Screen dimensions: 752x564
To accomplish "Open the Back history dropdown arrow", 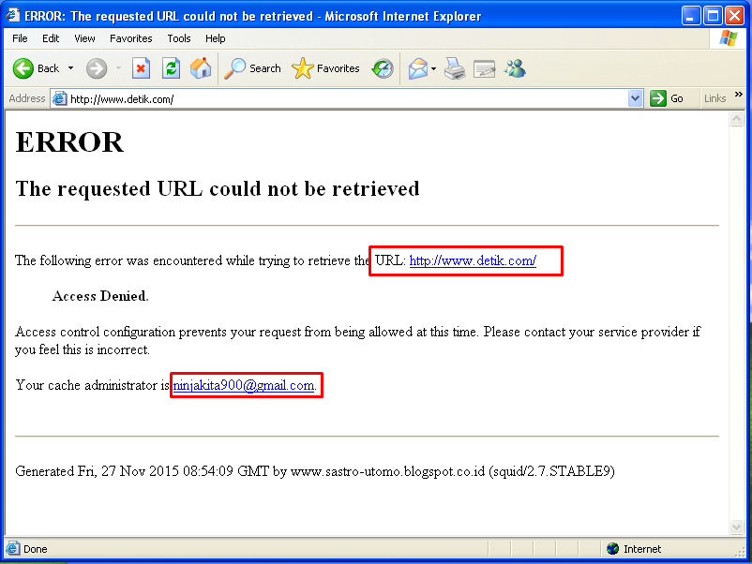I will (71, 68).
